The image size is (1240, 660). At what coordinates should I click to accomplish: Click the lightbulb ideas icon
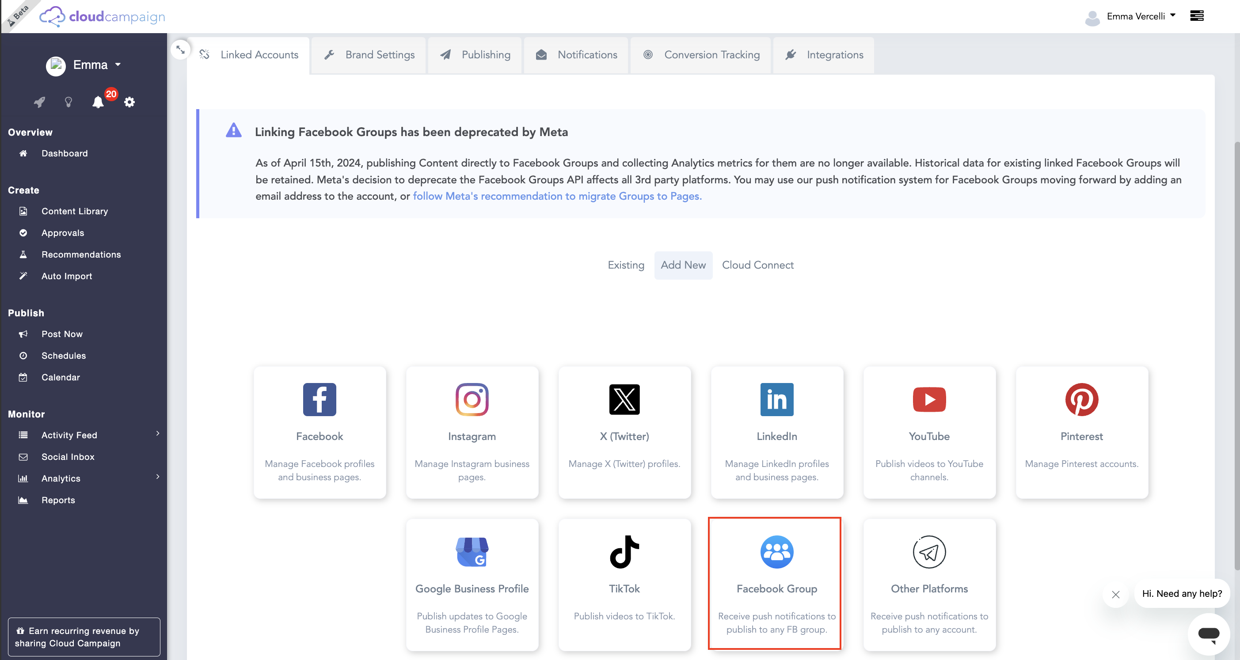(68, 102)
